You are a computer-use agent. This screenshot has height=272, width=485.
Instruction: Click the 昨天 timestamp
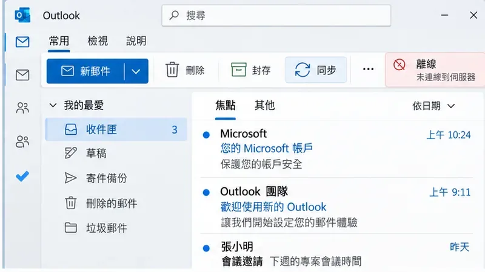pyautogui.click(x=460, y=247)
